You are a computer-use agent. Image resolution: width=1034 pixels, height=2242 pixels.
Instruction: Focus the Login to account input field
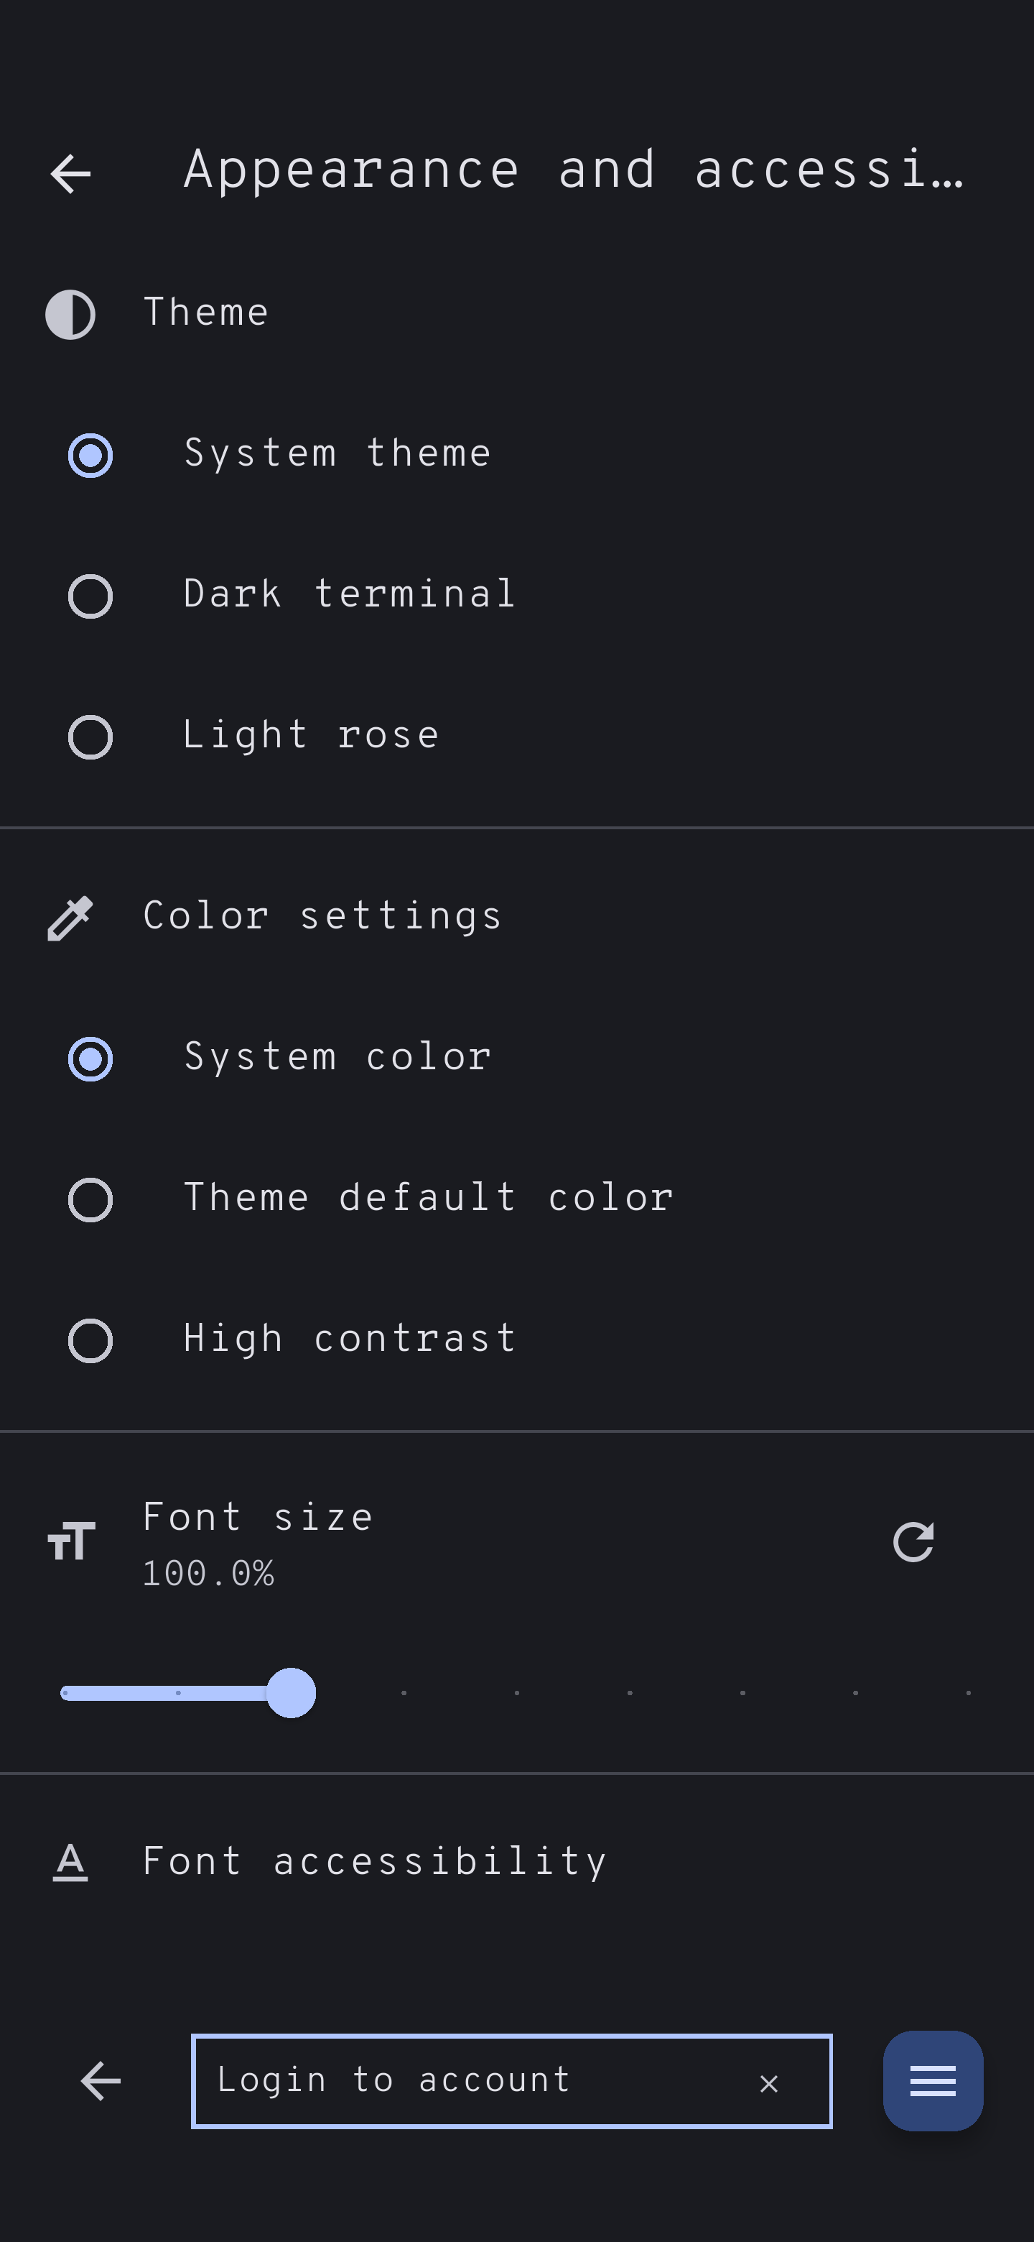click(x=470, y=2081)
